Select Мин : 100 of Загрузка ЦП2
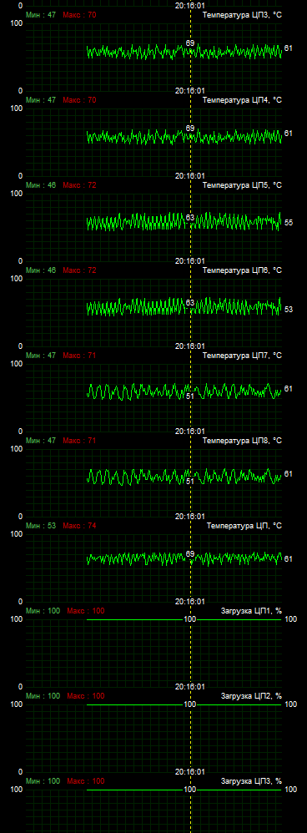The image size is (307, 833). tap(43, 696)
